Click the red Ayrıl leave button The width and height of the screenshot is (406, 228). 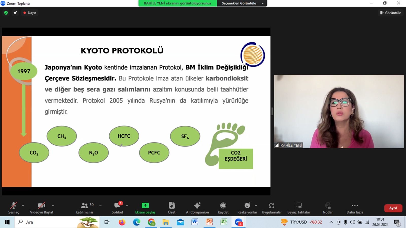tap(393, 208)
